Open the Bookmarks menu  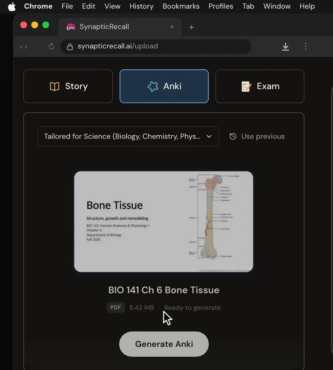pyautogui.click(x=181, y=6)
